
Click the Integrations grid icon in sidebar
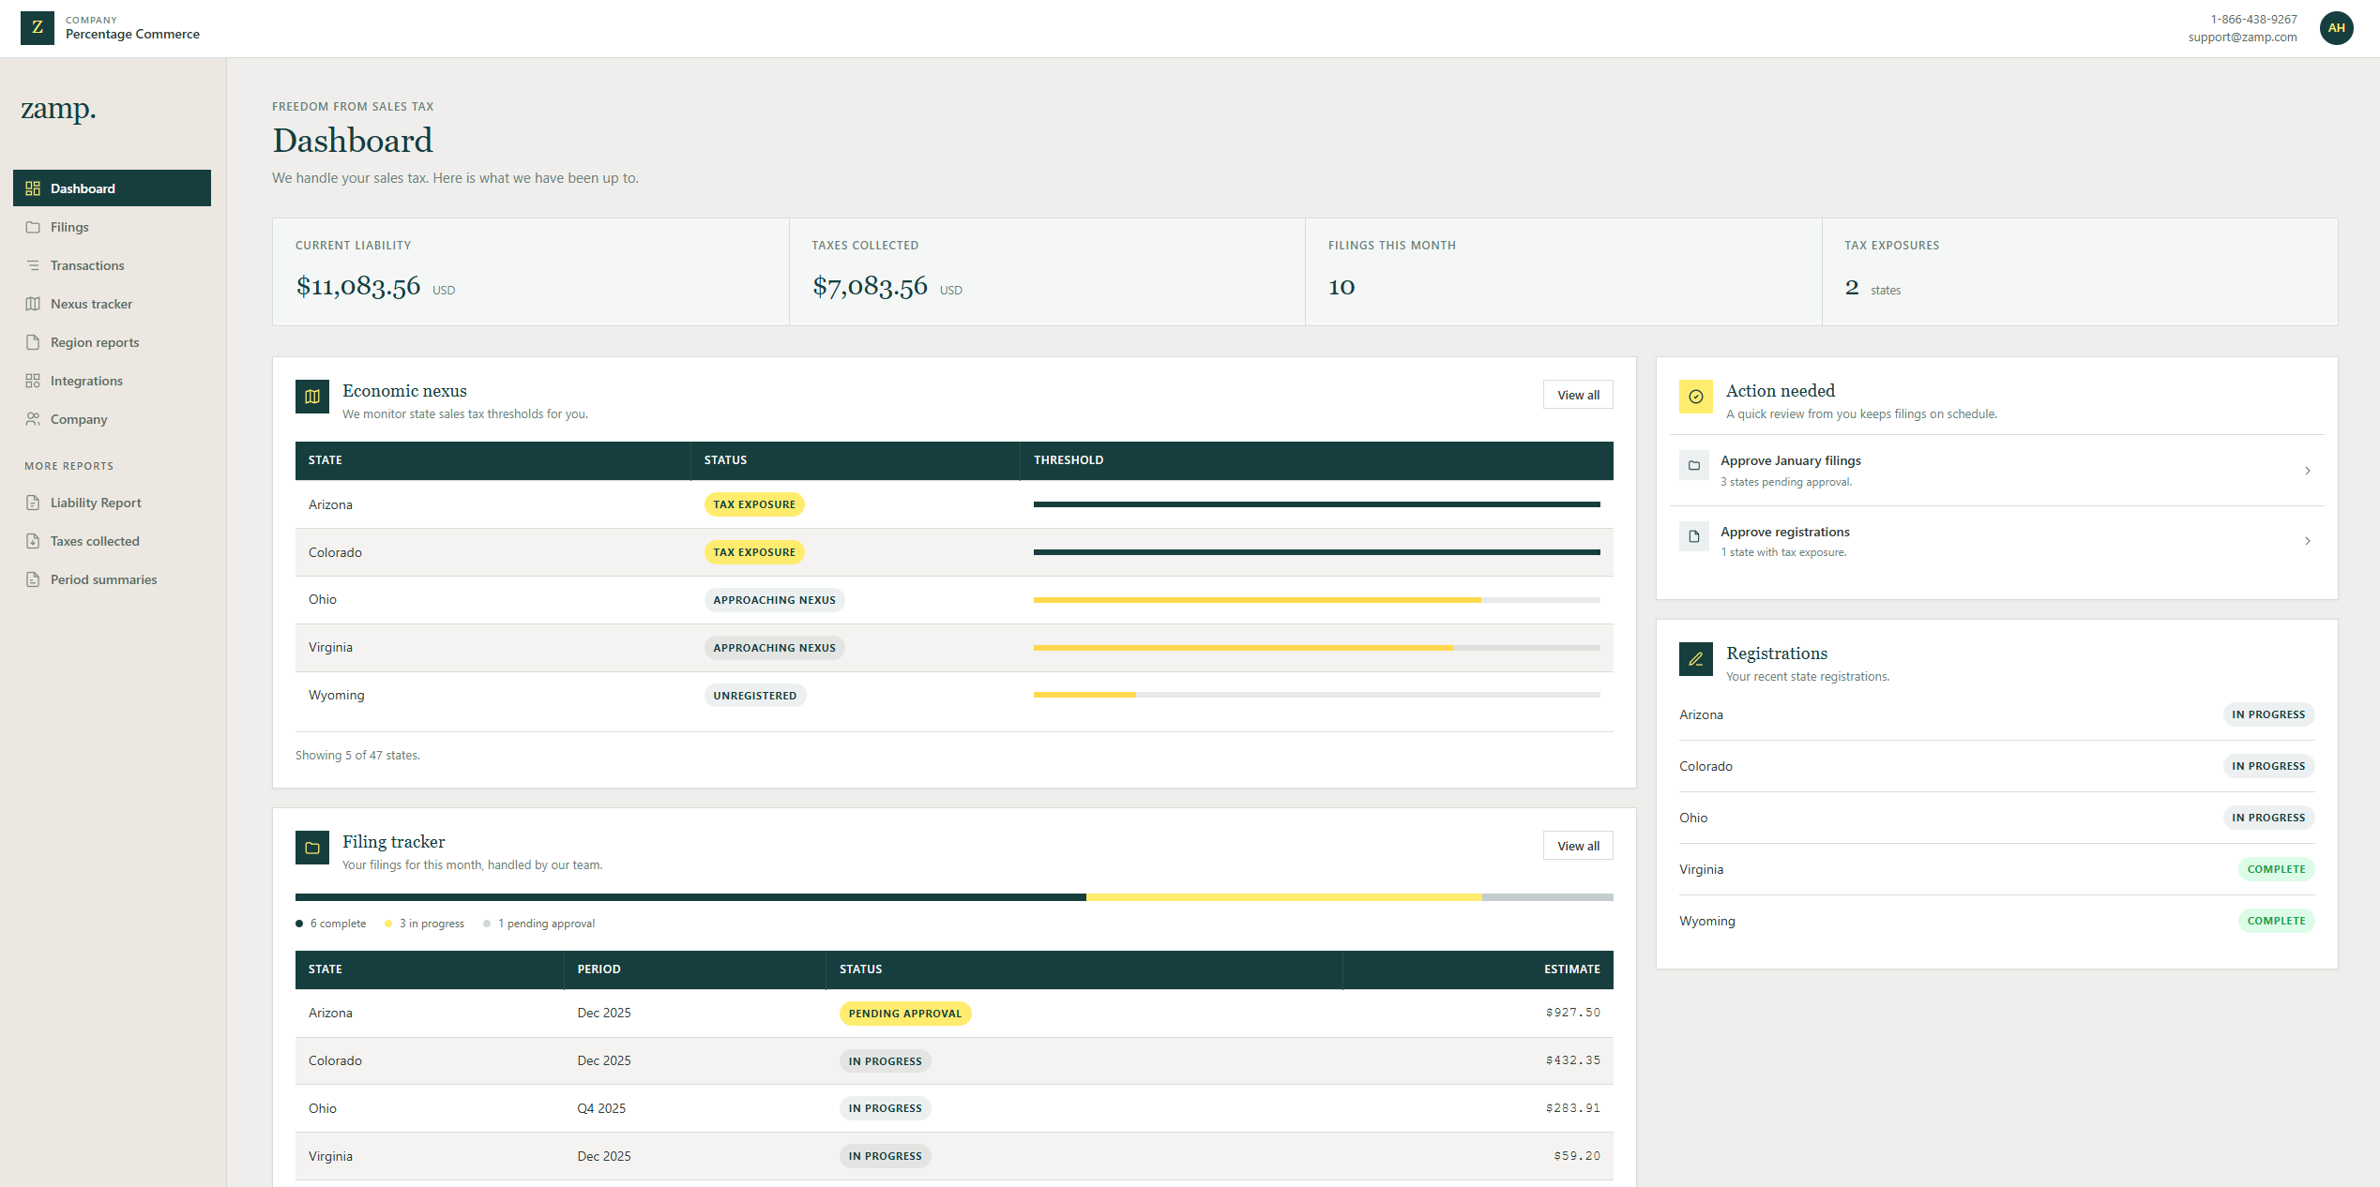(33, 381)
